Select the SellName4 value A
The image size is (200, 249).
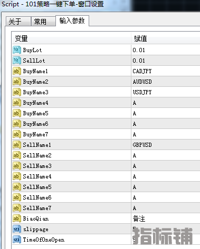[135, 176]
